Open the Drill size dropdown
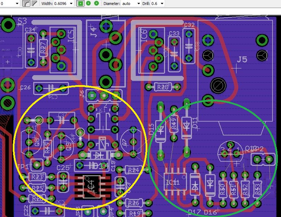 (x=162, y=4)
